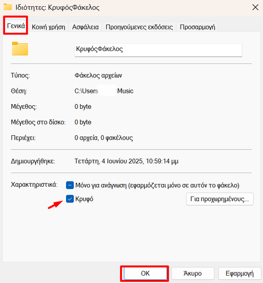Click the Ιδιότητες: ΚρυφόςΦάκελος title text
Viewport: 263px width, 283px height.
58,7
